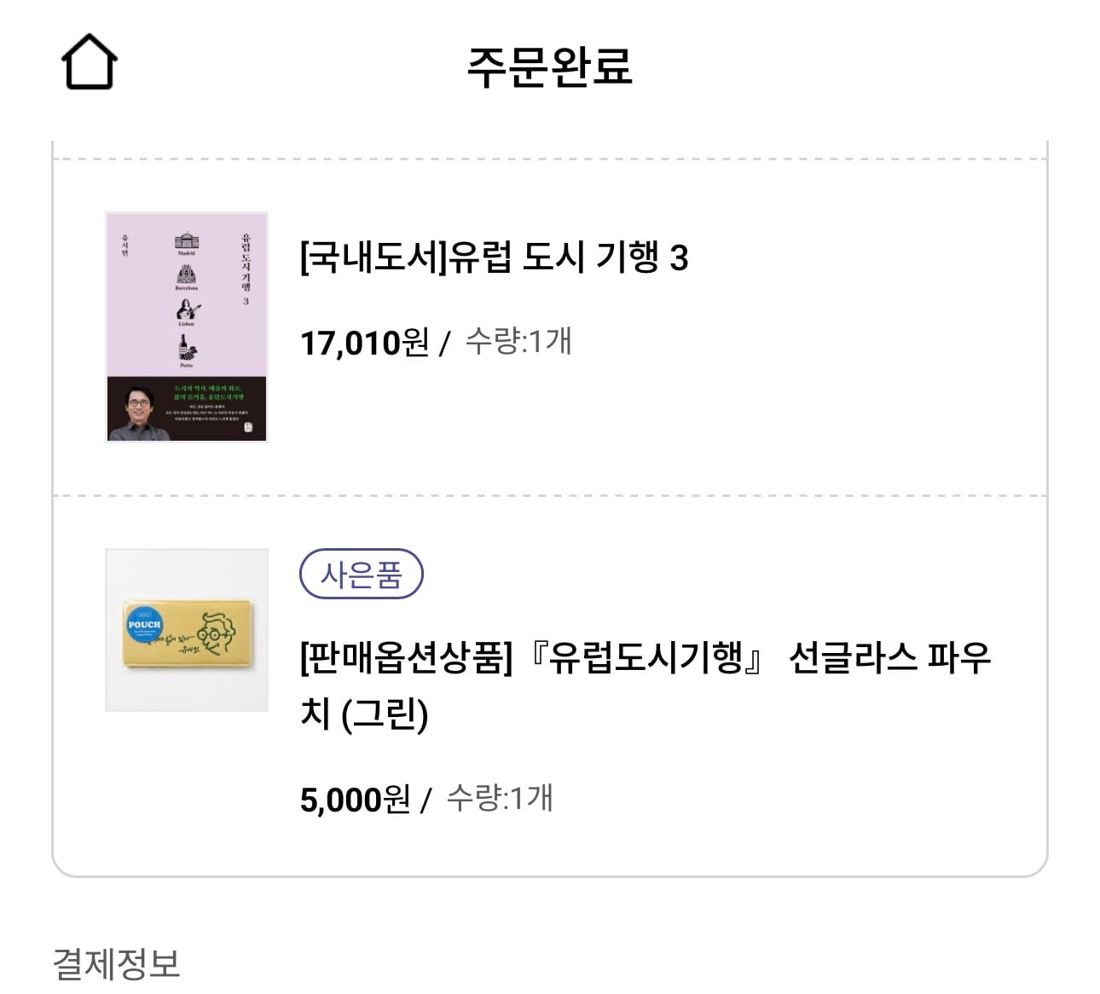Click the Lisbon guitar player icon on cover
The height and width of the screenshot is (994, 1100).
click(x=187, y=310)
